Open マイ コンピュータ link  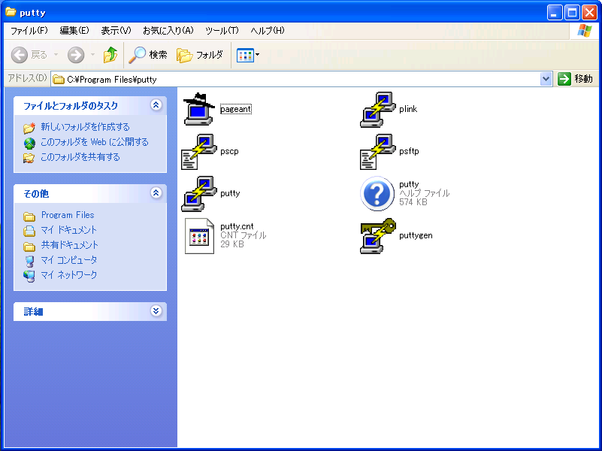point(68,260)
